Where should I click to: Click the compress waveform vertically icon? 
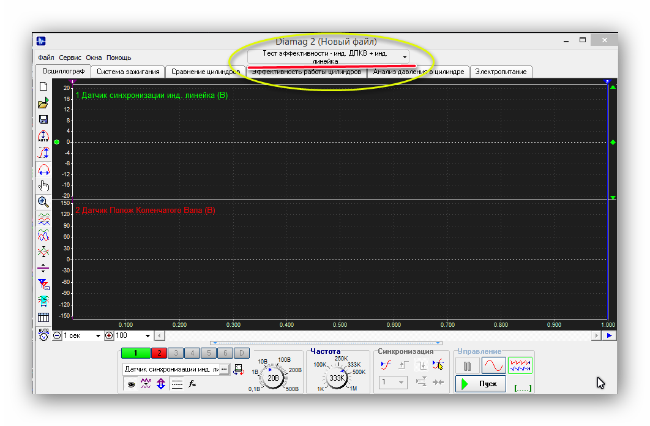click(x=43, y=252)
